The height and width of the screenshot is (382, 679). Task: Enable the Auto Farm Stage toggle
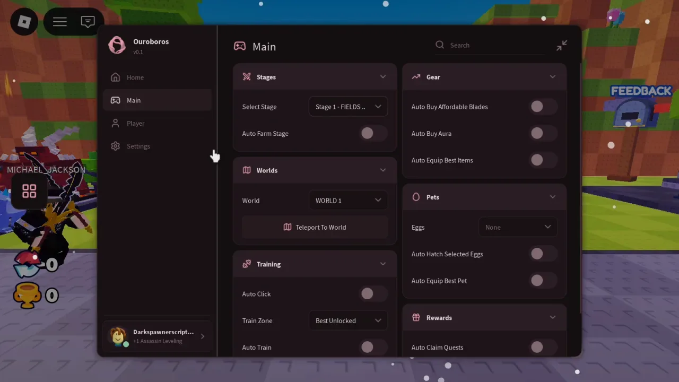[x=373, y=134]
